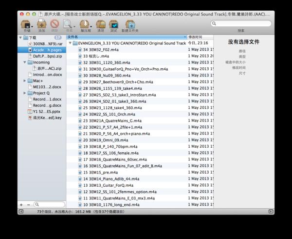Click the icon of 16 3EM15_QuatreMains_Fun file

click(80, 166)
